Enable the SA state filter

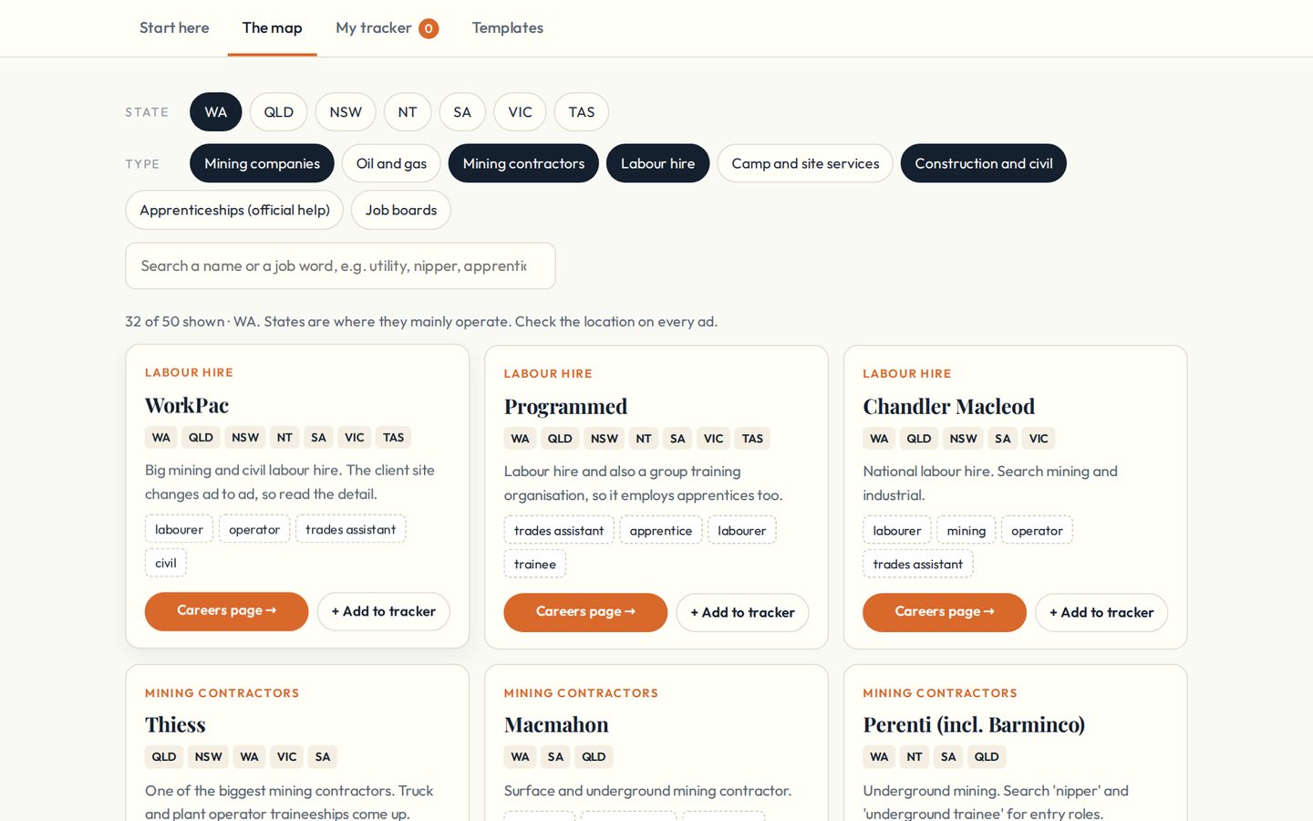462,112
